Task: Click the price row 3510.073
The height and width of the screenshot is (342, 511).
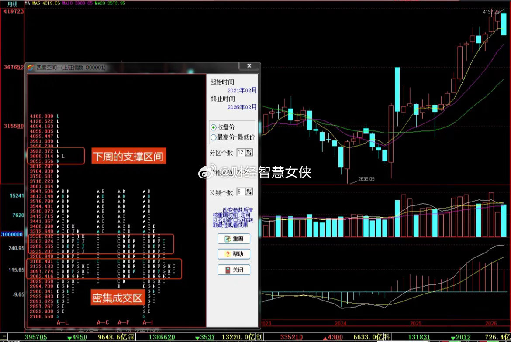Action: click(x=41, y=211)
